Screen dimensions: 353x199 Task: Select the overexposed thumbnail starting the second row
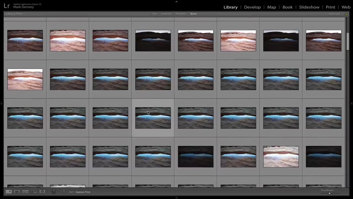pos(25,79)
